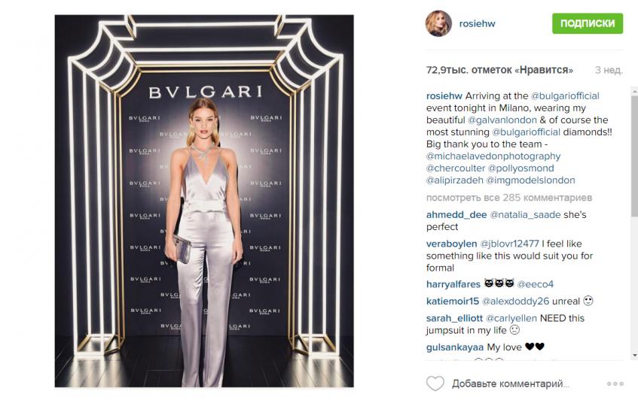Click the comments scrollbar down arrow

tap(634, 356)
